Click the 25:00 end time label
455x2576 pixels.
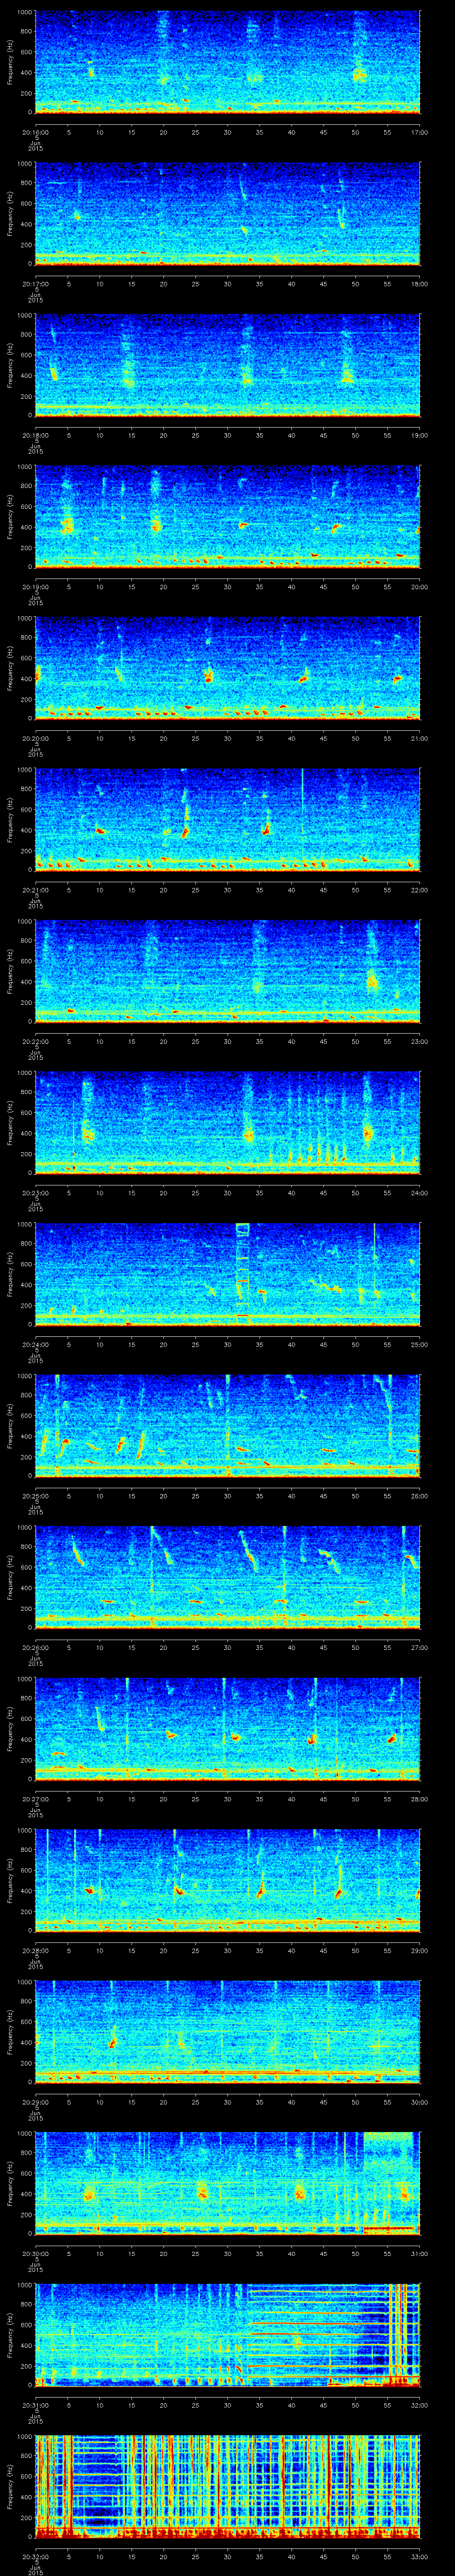(420, 1344)
